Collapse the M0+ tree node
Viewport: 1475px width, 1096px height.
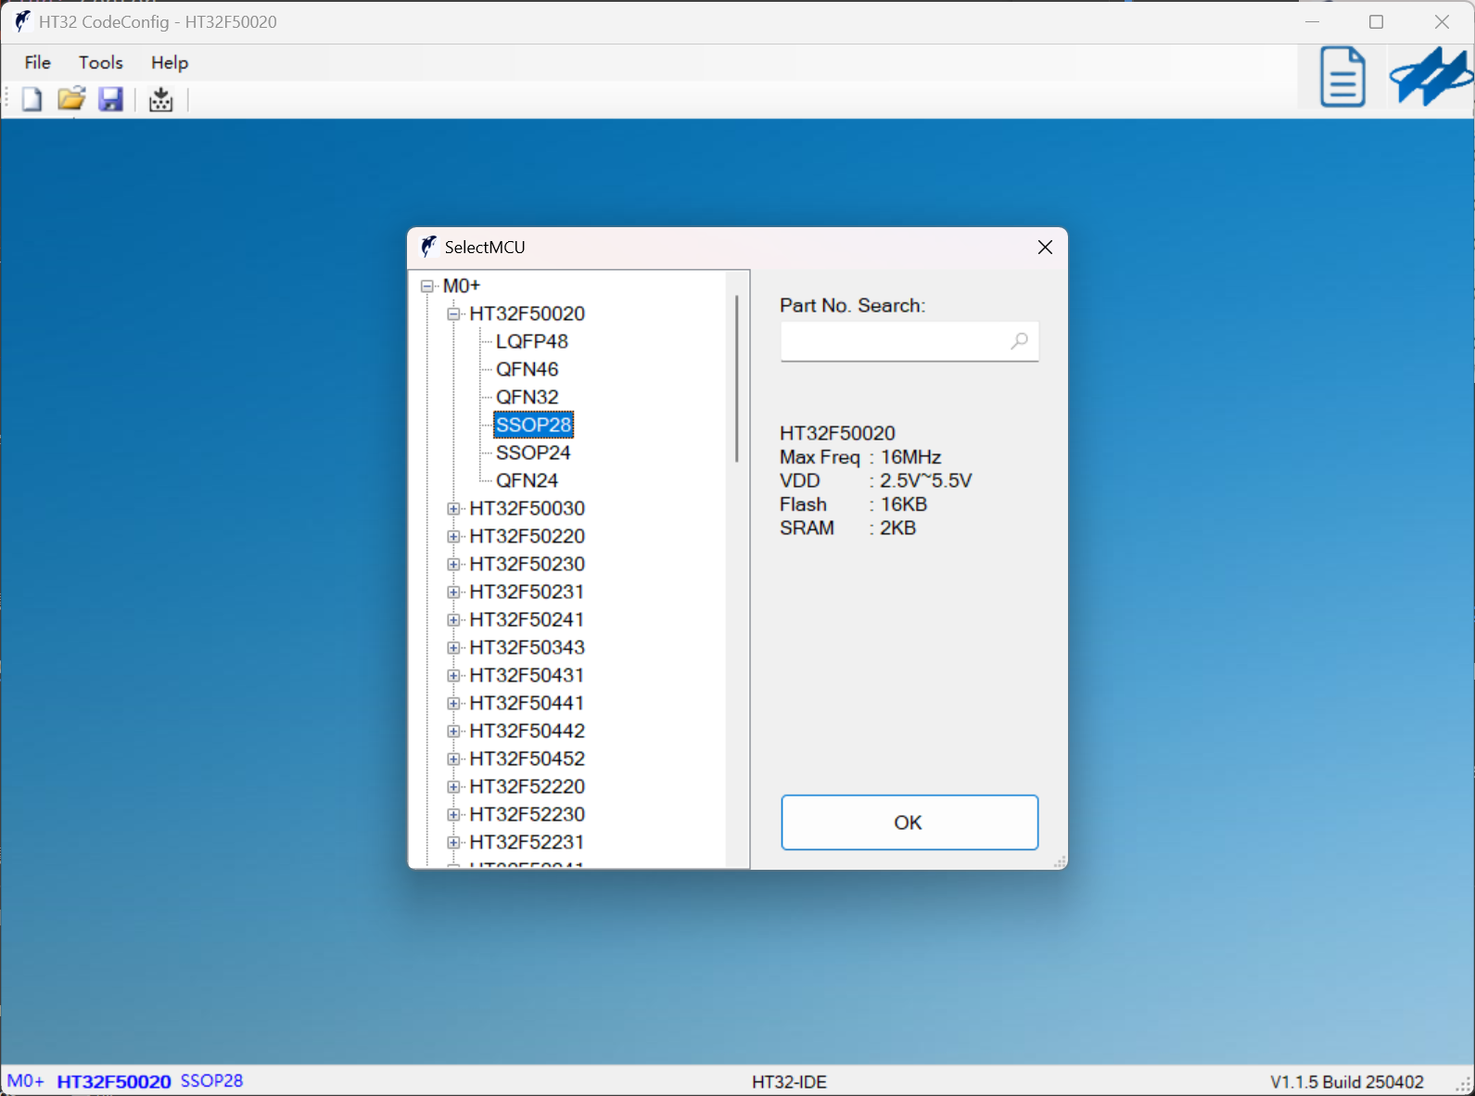coord(427,287)
